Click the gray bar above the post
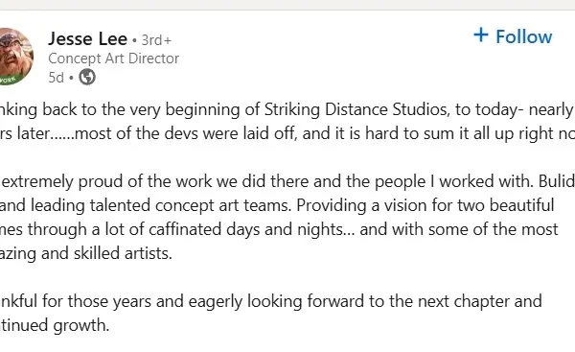The height and width of the screenshot is (352, 575). [x=287, y=5]
